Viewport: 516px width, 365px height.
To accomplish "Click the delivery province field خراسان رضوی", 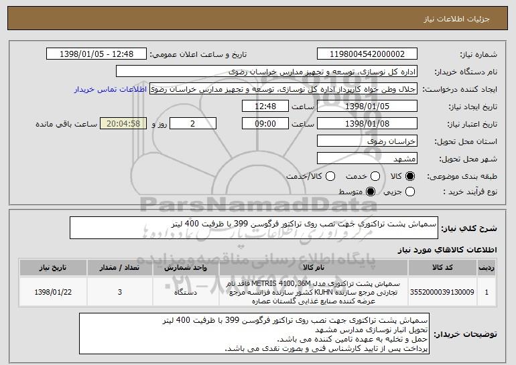I will coord(367,141).
